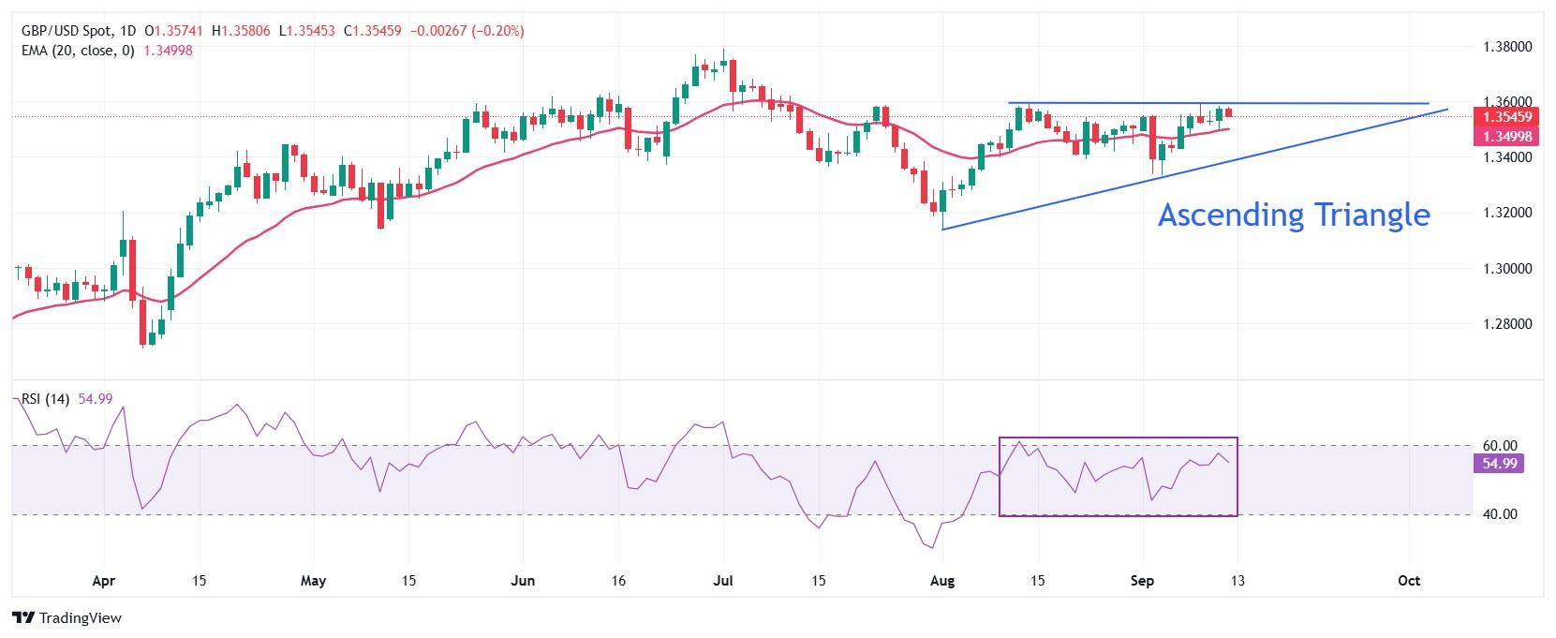1556x638 pixels.
Task: Click the EMA (20, close, 0) indicator legend
Action: 78,51
